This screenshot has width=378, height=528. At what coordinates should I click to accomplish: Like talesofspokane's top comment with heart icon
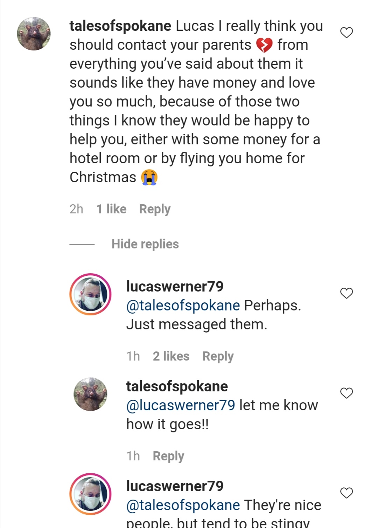click(x=346, y=33)
